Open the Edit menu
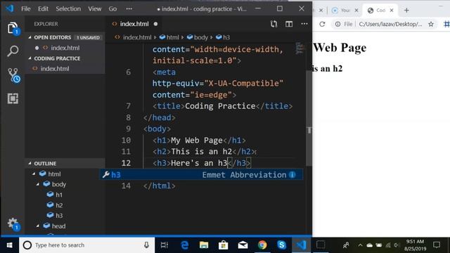Image resolution: width=450 pixels, height=253 pixels. tap(43, 9)
